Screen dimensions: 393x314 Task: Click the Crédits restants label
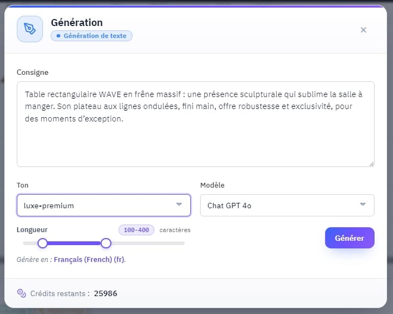point(60,293)
